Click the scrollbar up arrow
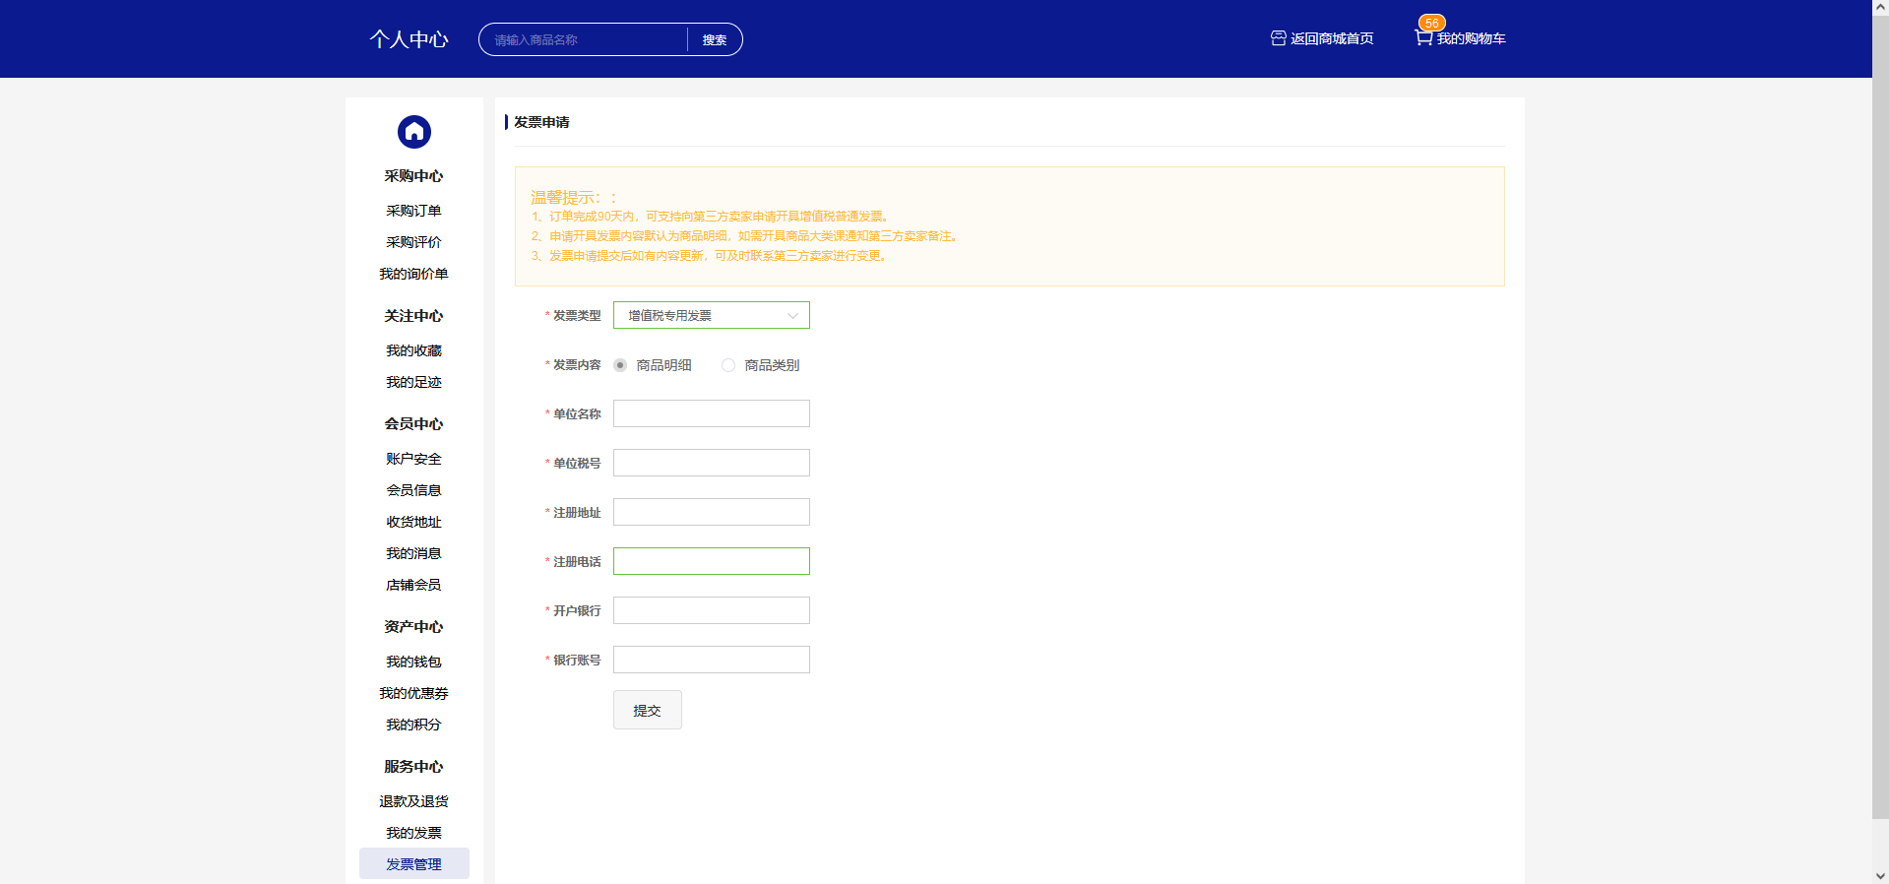Image resolution: width=1889 pixels, height=884 pixels. pyautogui.click(x=1880, y=7)
